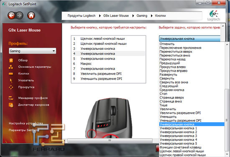Choose Перемотка назад option

click(x=192, y=59)
